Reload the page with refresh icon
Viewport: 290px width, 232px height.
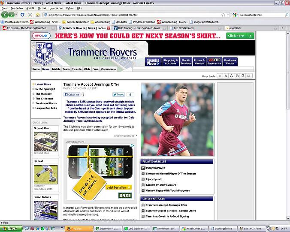[22, 15]
